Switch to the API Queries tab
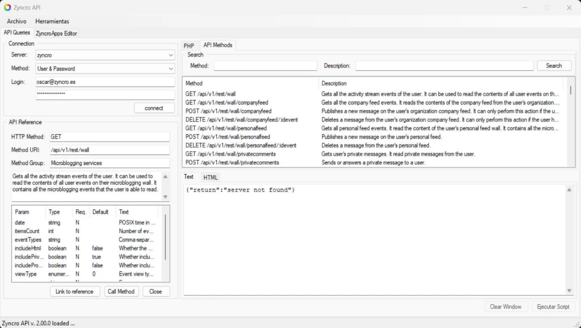Image resolution: width=581 pixels, height=328 pixels. 17,33
